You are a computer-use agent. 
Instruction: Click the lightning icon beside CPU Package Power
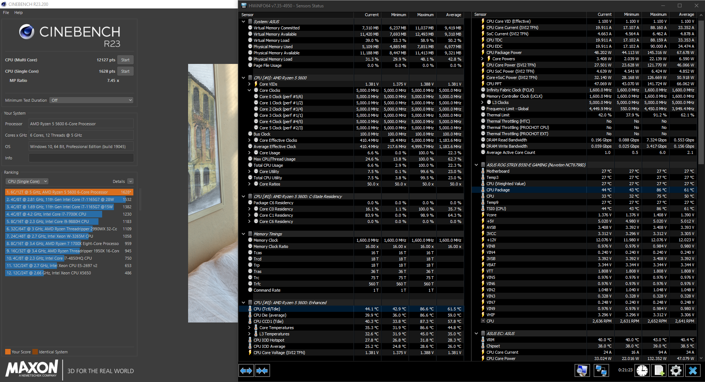pos(483,53)
